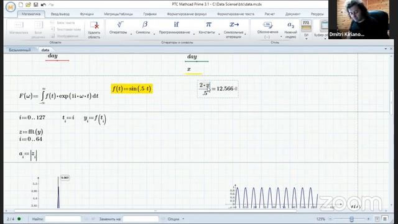Click the Обозначения labels icon
The width and height of the screenshot is (398, 224).
[267, 25]
